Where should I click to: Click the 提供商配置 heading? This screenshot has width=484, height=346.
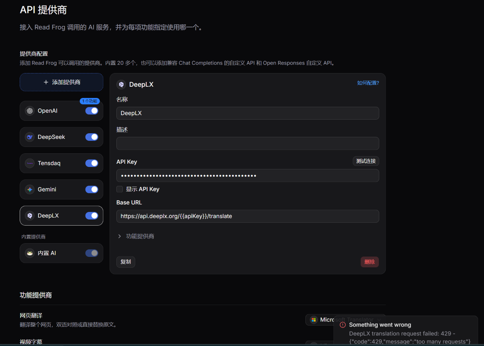(34, 54)
